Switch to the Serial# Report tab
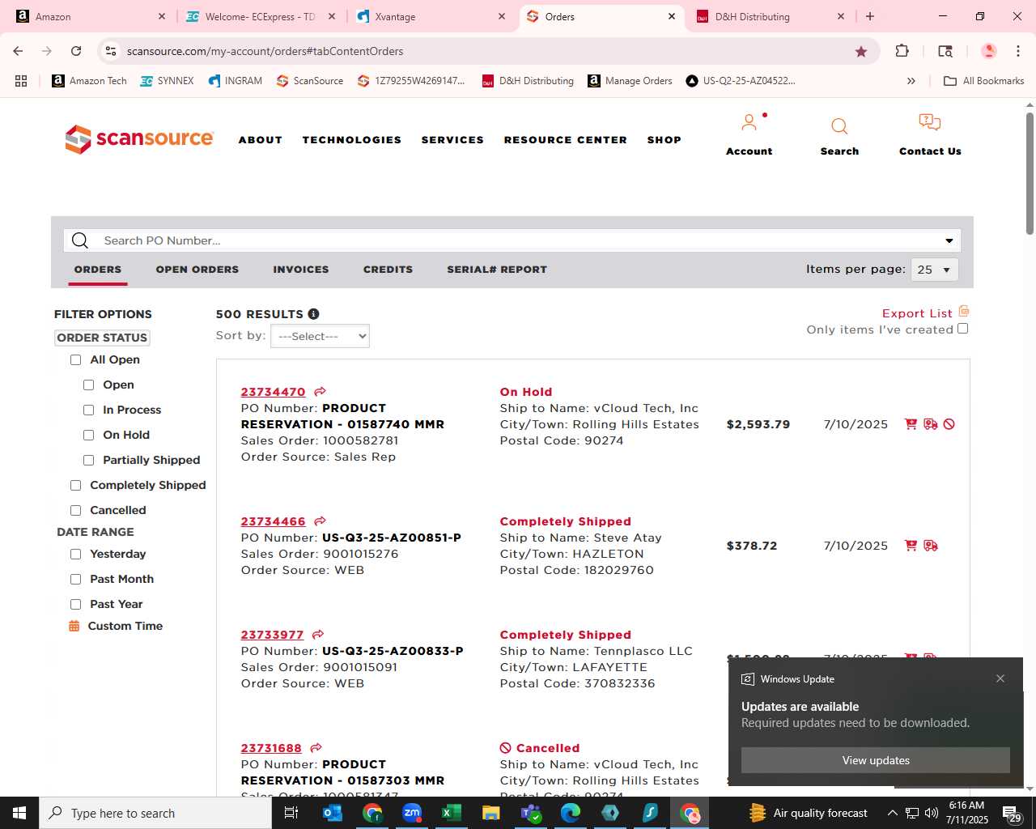Image resolution: width=1036 pixels, height=829 pixels. click(497, 270)
